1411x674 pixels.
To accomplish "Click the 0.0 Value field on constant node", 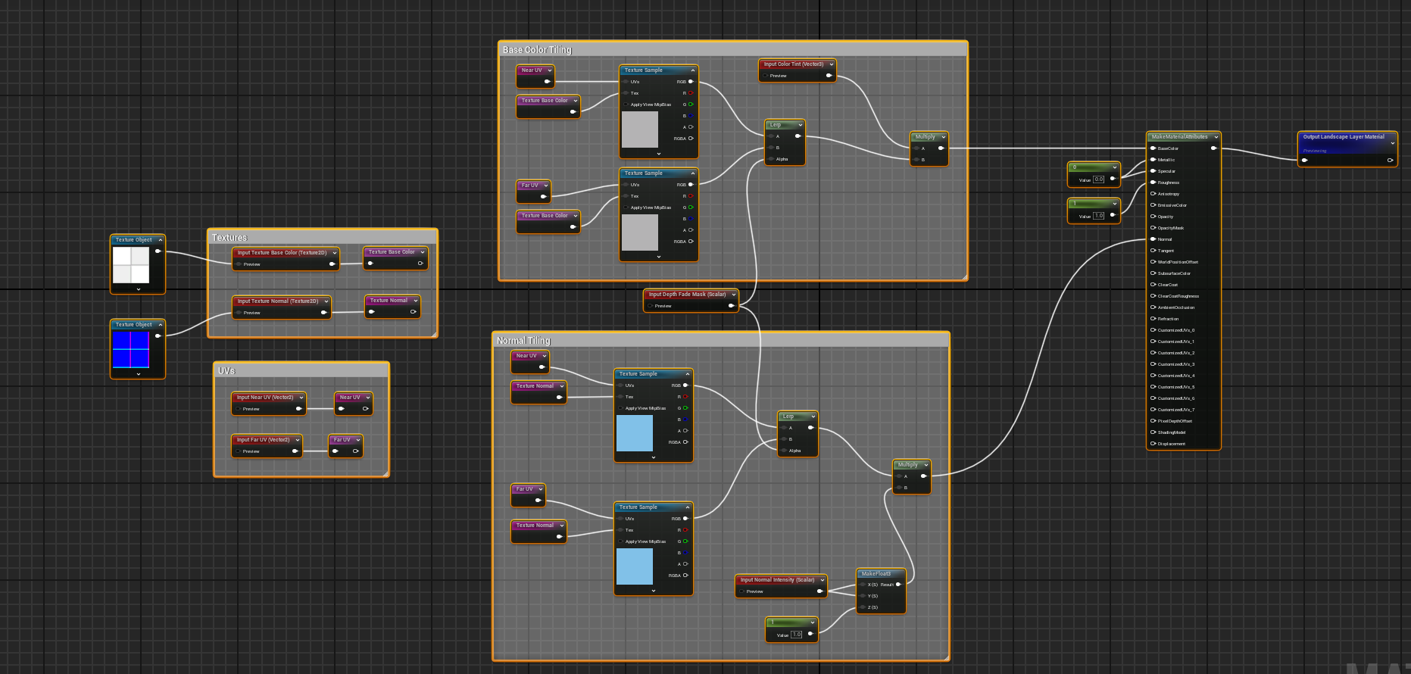I will (1098, 179).
